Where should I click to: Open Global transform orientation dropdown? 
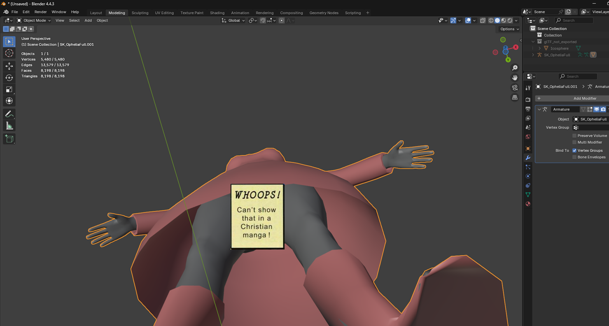233,20
